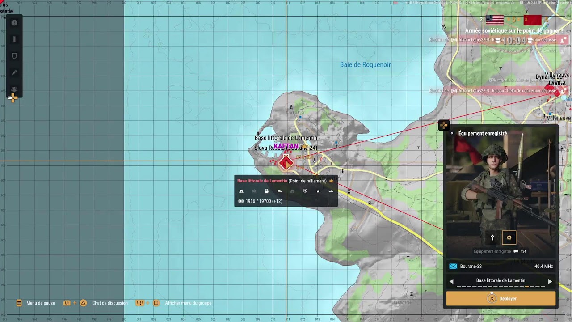
Task: Click the gold crown icon in base tooltip
Action: click(x=331, y=181)
